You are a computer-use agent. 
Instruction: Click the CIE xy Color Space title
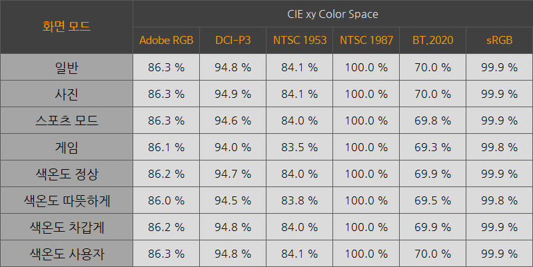coord(332,14)
